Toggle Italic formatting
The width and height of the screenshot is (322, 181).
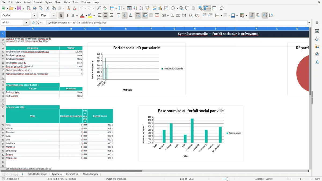coord(67,16)
